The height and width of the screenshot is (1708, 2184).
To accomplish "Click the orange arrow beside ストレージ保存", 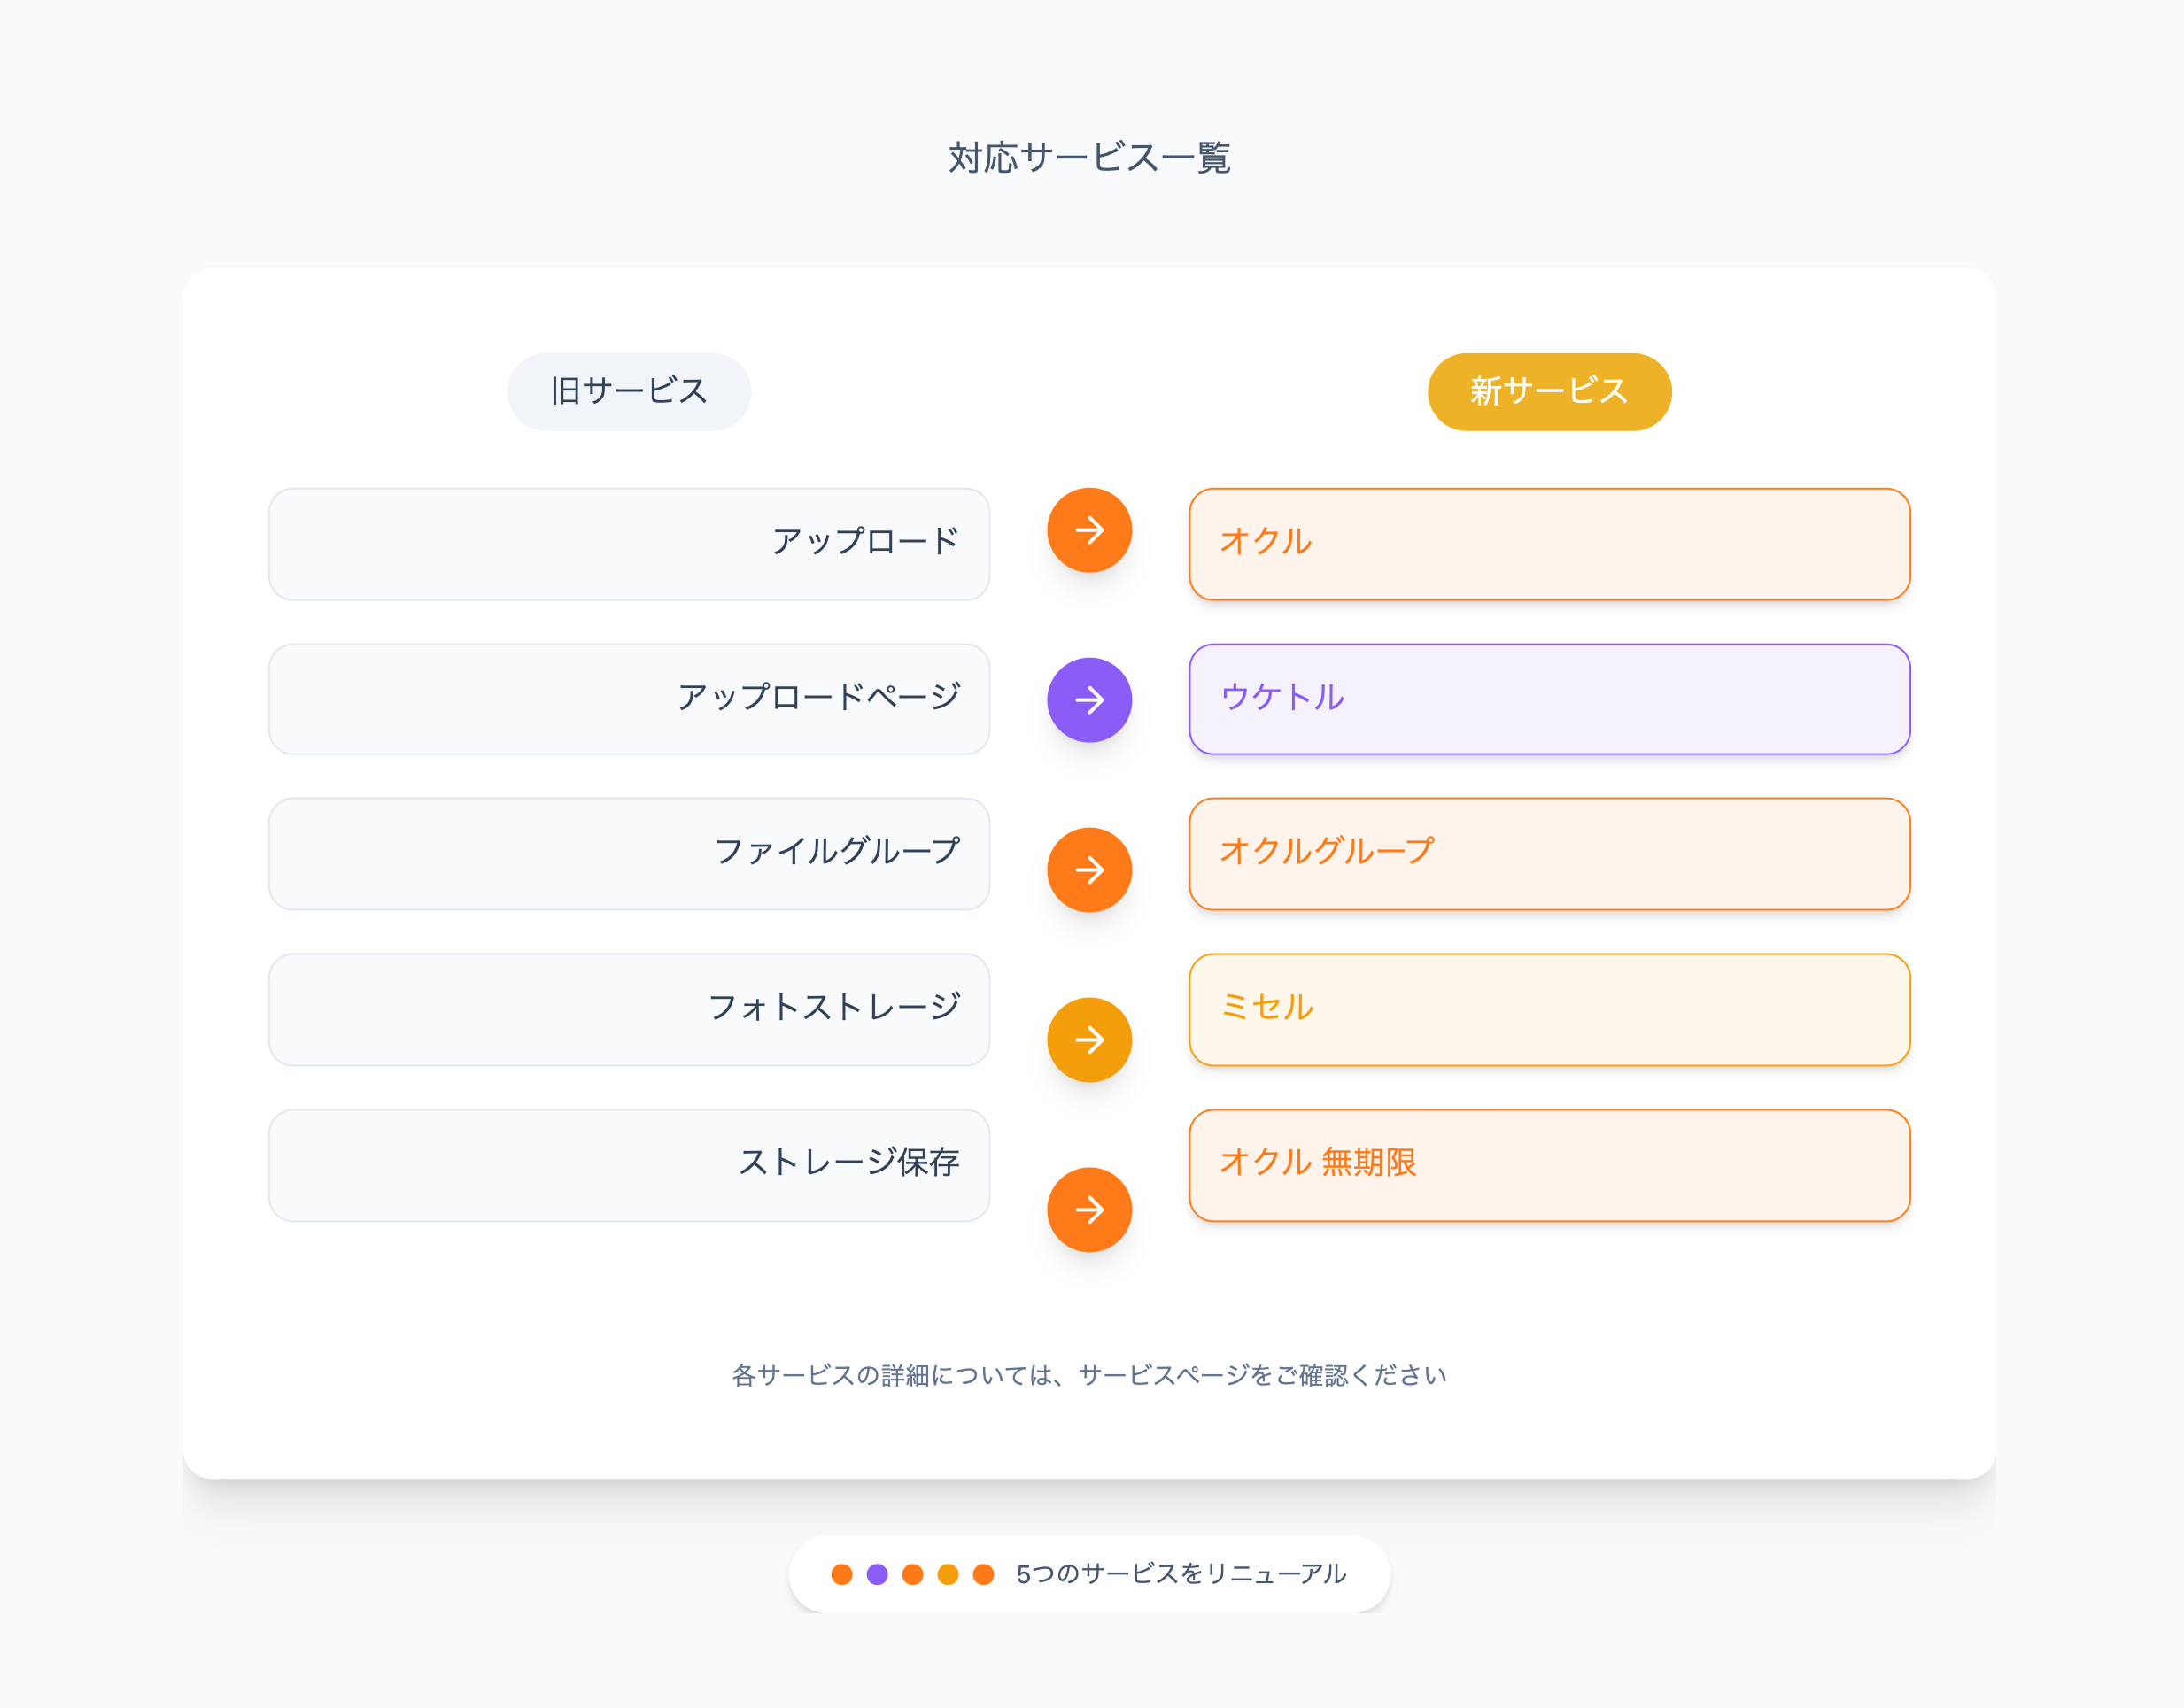I will 1089,1210.
